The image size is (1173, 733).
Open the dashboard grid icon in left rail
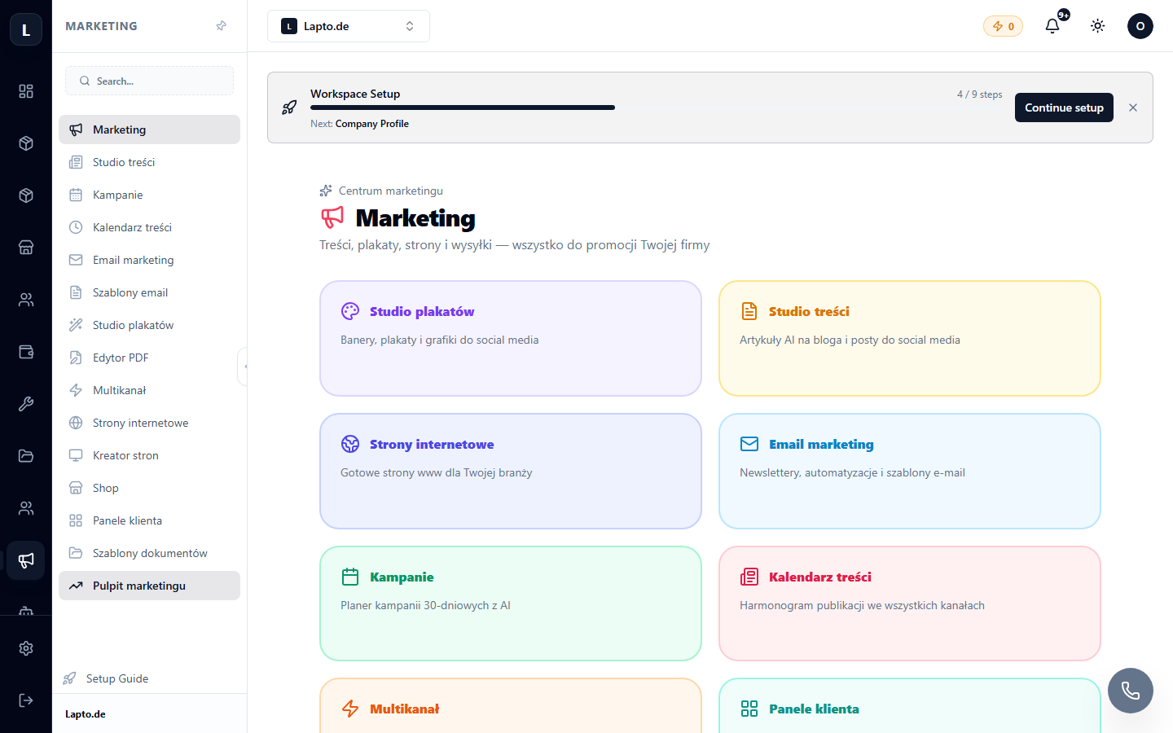point(26,91)
